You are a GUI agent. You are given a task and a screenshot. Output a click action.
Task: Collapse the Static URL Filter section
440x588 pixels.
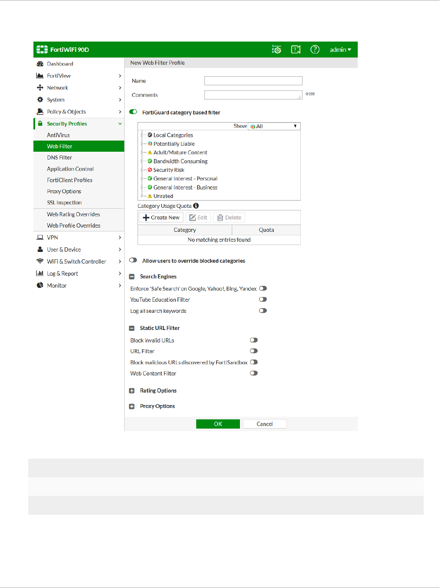(132, 328)
